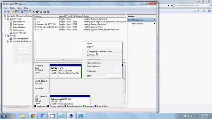The height and width of the screenshot is (119, 212).
Task: Sort by Layout column header
Action: (x=62, y=16)
